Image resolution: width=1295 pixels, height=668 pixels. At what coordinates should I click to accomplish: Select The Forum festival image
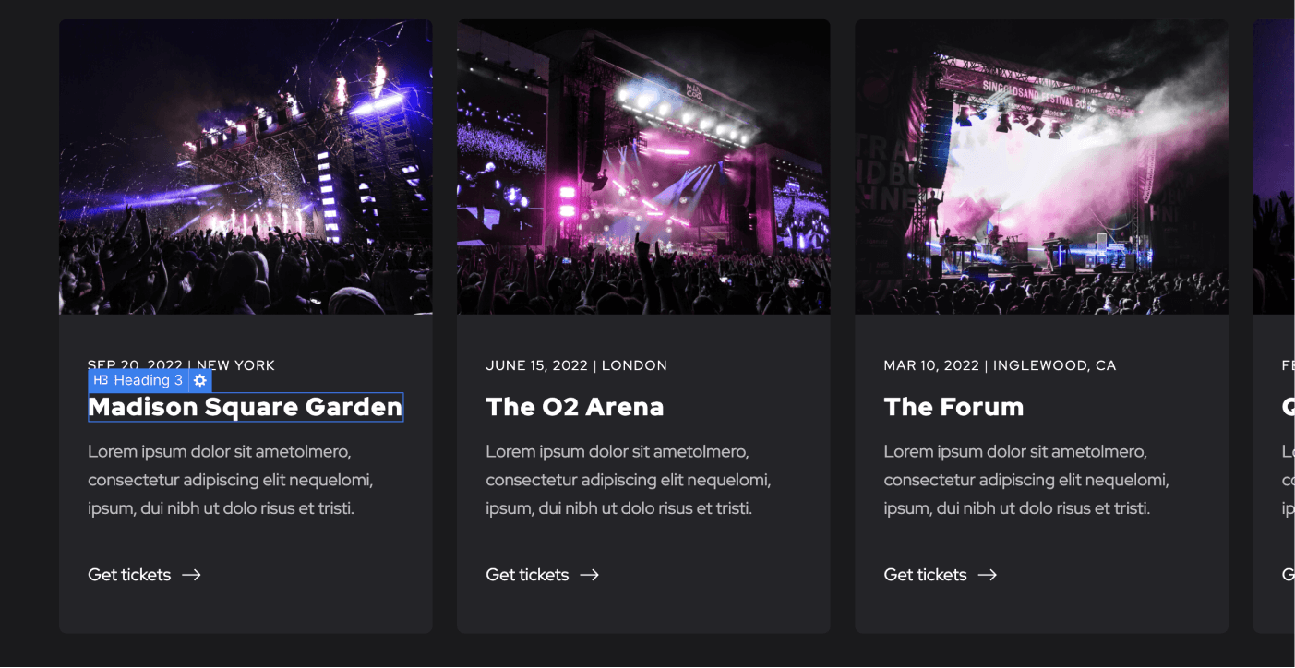click(1041, 165)
